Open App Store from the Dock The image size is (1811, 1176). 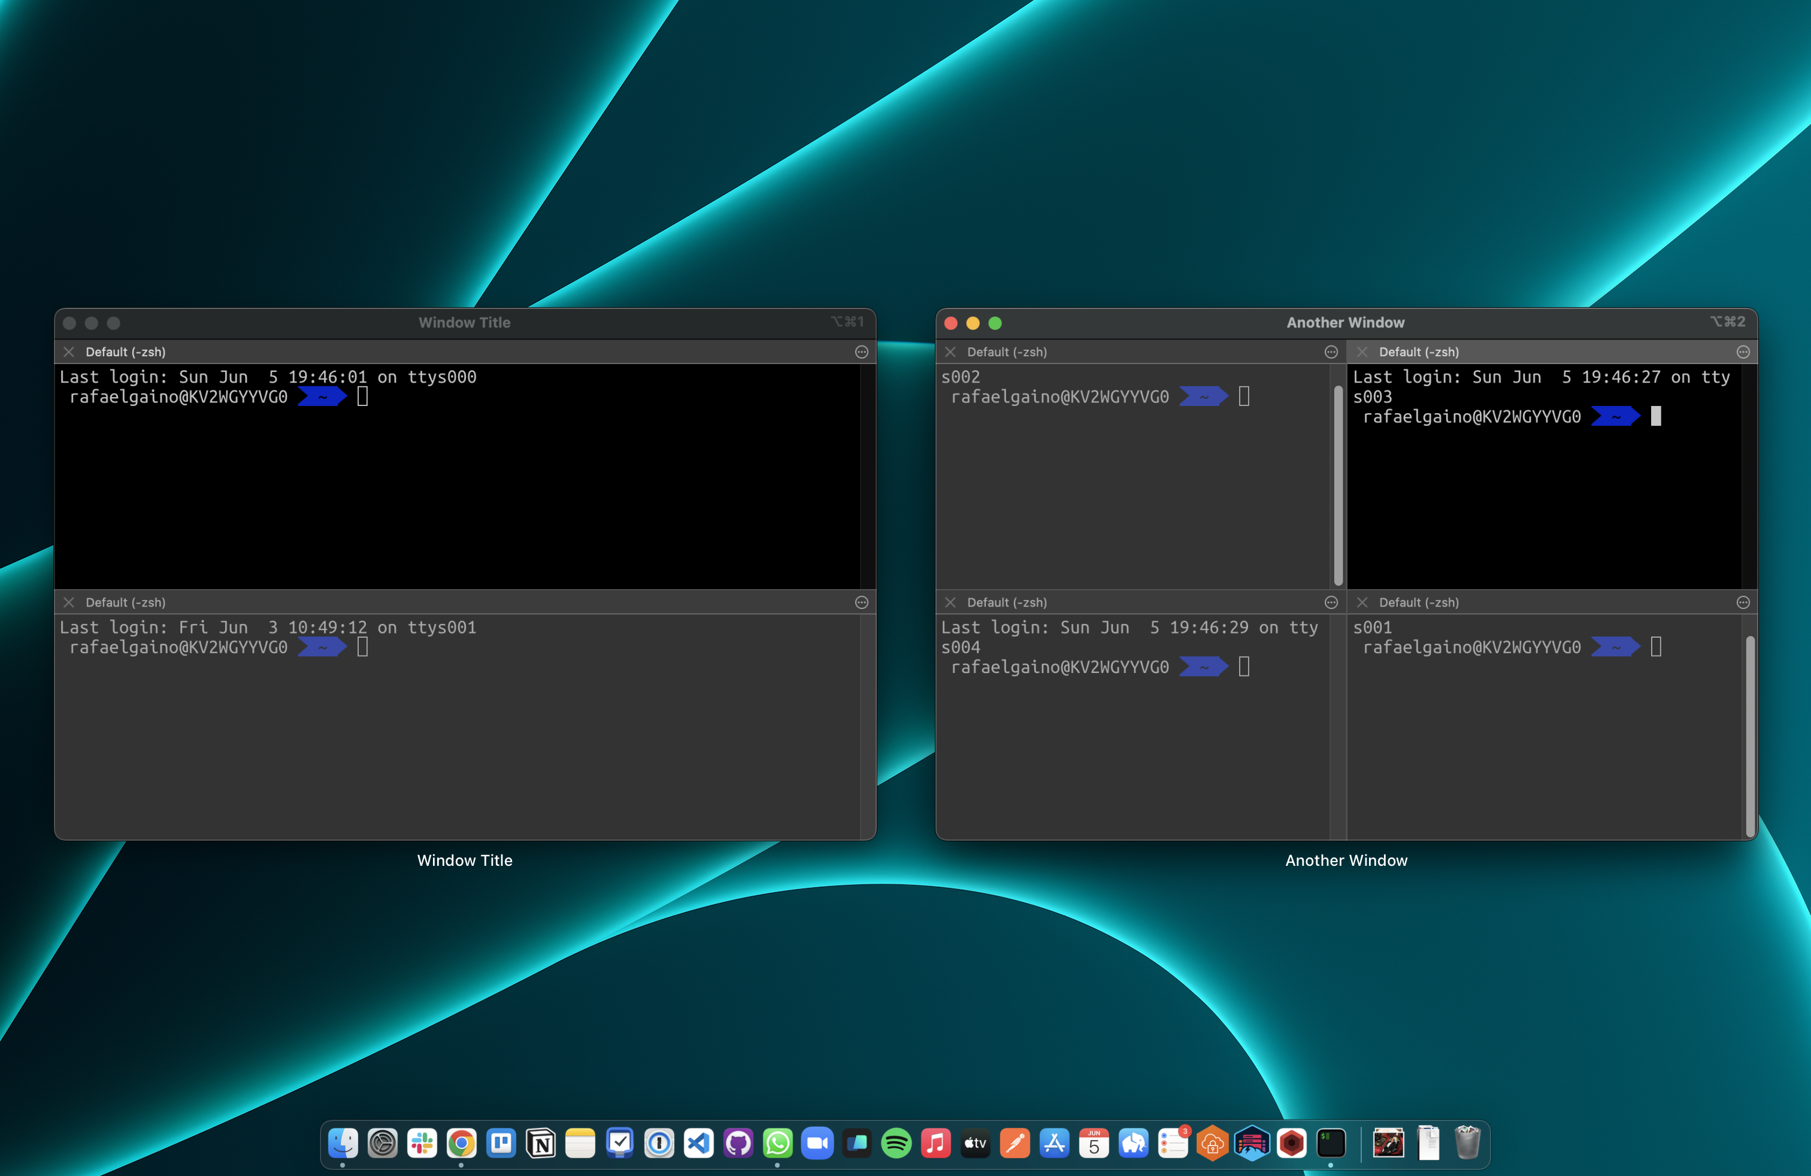pos(1055,1142)
